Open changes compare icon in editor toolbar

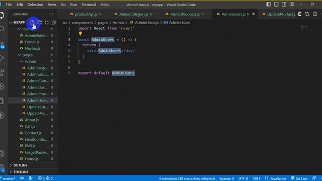tap(307, 14)
